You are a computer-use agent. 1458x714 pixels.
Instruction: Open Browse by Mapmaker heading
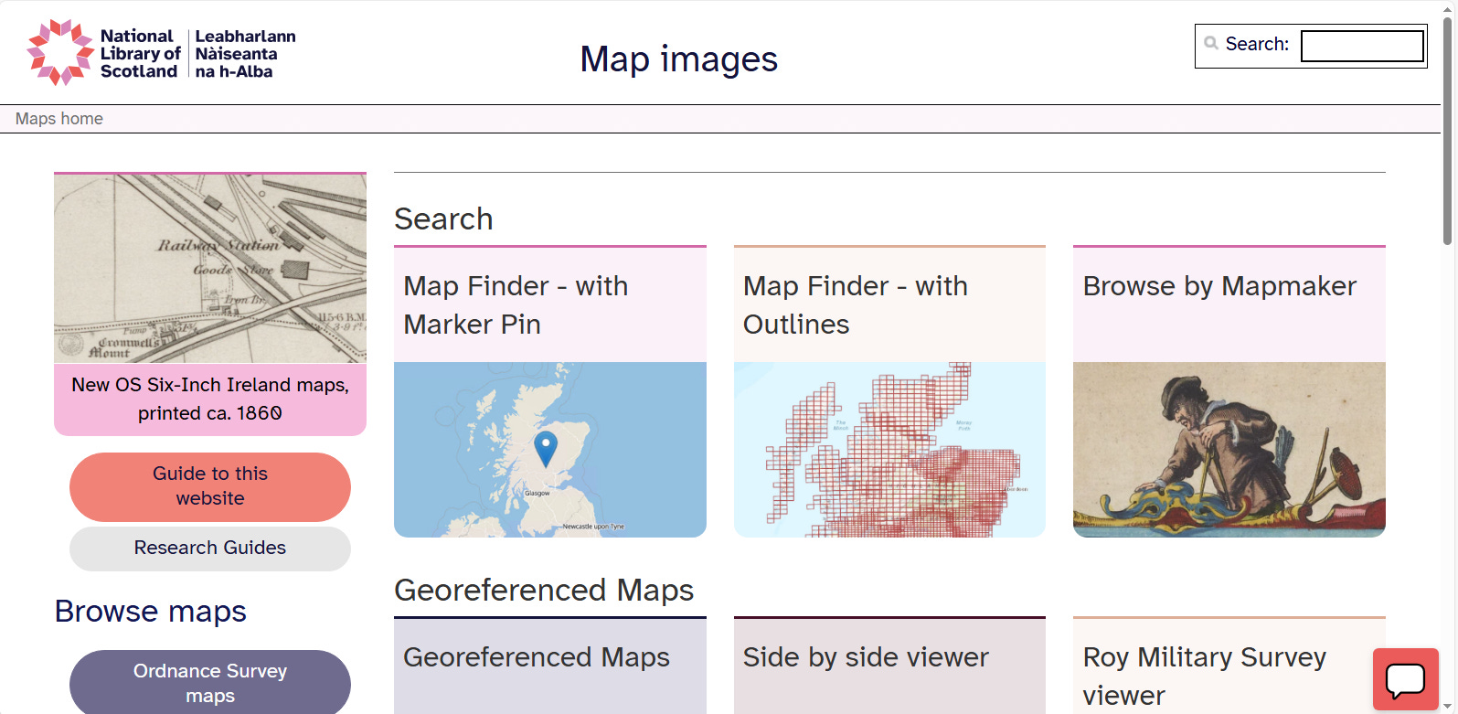(1219, 286)
